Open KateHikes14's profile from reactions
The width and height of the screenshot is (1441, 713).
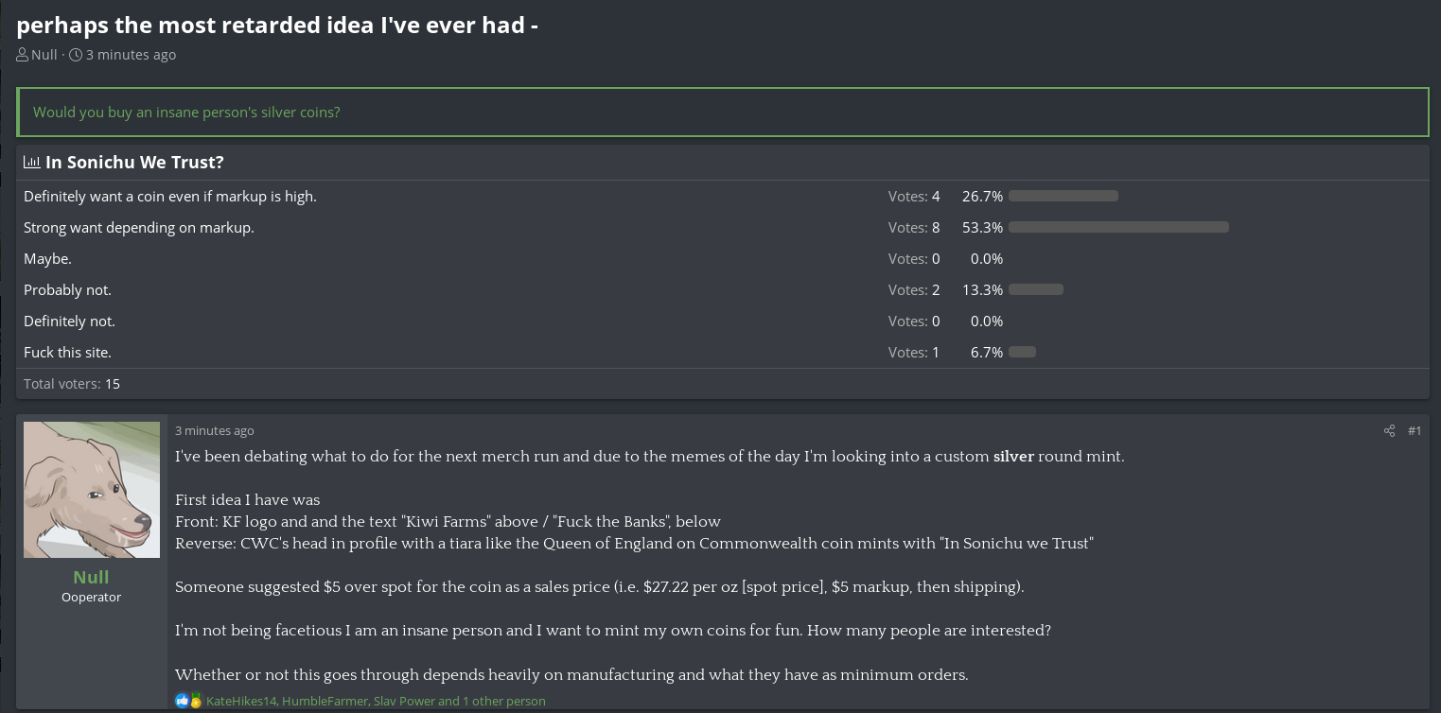(241, 702)
